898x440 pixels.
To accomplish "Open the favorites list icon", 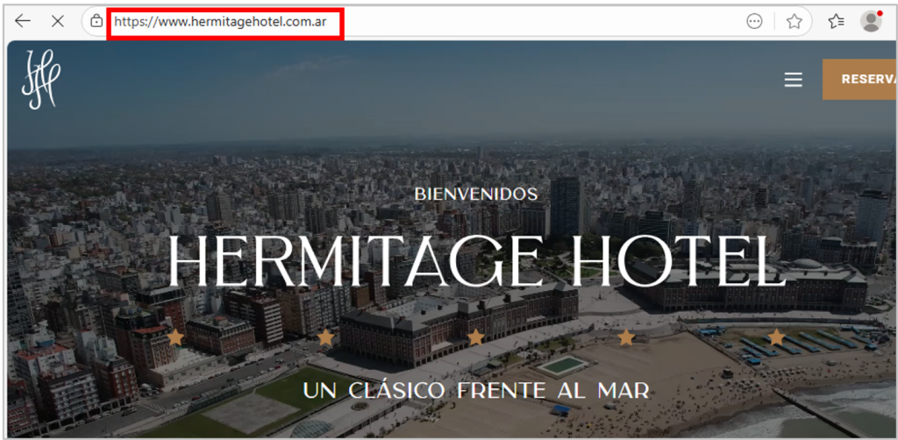I will tap(836, 22).
